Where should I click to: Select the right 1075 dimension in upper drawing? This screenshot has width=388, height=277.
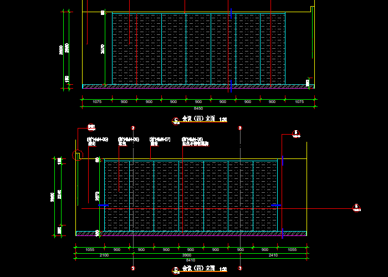pyautogui.click(x=299, y=102)
